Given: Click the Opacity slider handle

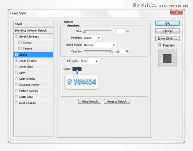Looking at the screenshot, I should [x=111, y=51].
